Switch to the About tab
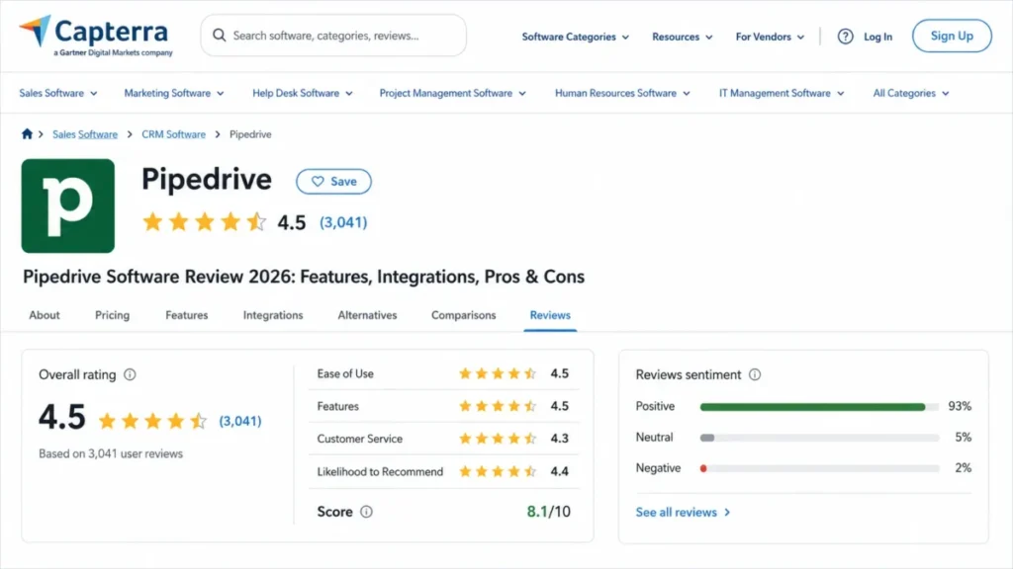The height and width of the screenshot is (569, 1013). (45, 315)
